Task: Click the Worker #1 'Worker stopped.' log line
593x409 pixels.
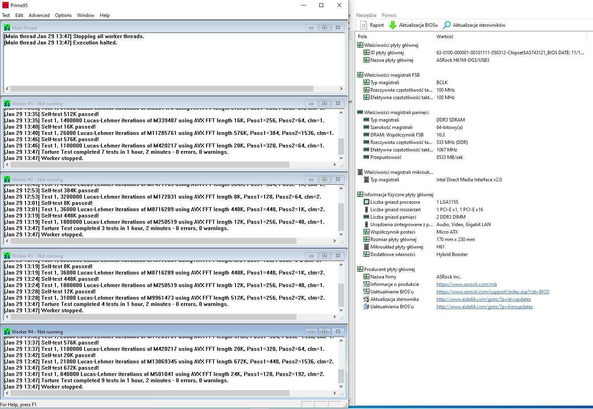Action: [44, 158]
